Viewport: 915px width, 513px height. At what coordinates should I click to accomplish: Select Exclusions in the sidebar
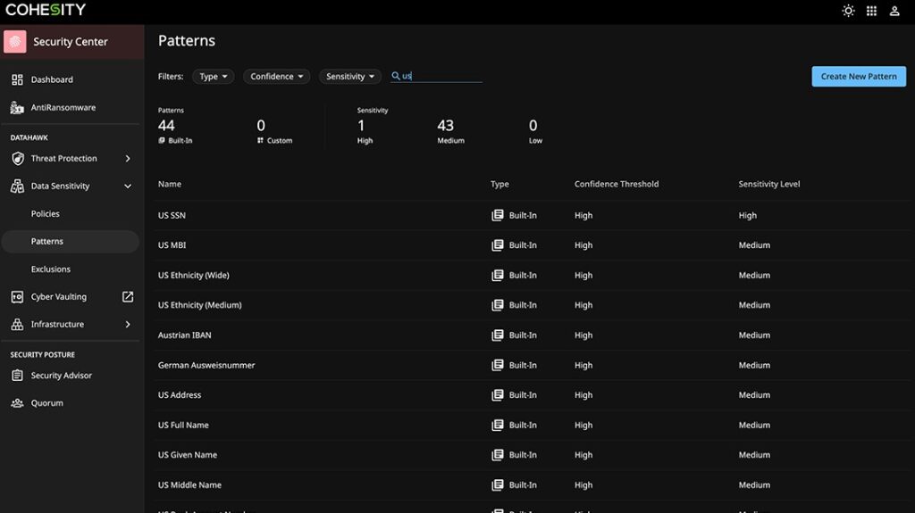(x=51, y=269)
